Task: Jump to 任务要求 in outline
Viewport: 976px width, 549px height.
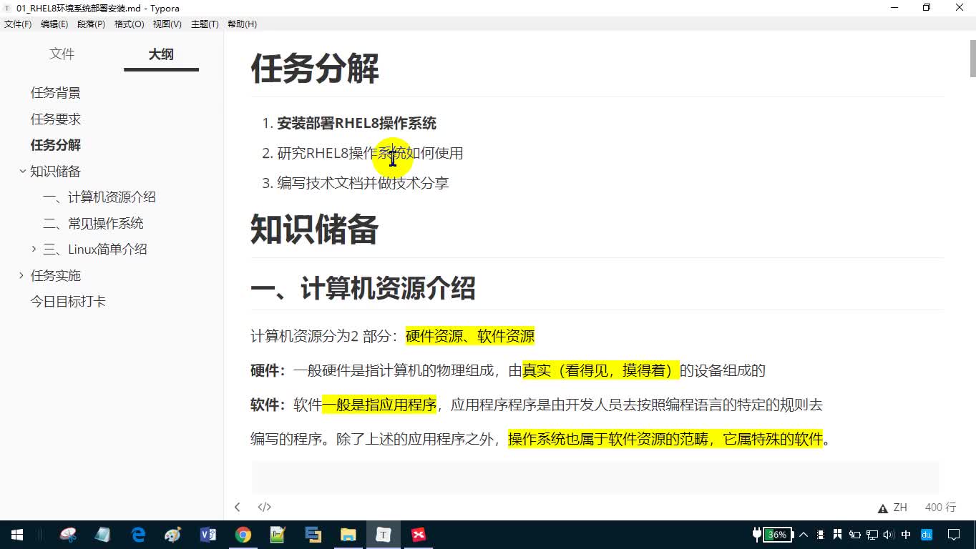Action: click(56, 119)
